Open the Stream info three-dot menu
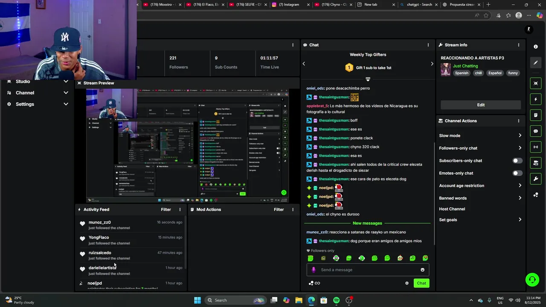Screen dimensions: 546x307 coord(519,45)
